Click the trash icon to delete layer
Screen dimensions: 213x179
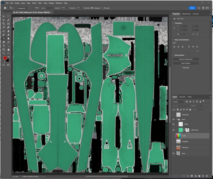pos(207,176)
